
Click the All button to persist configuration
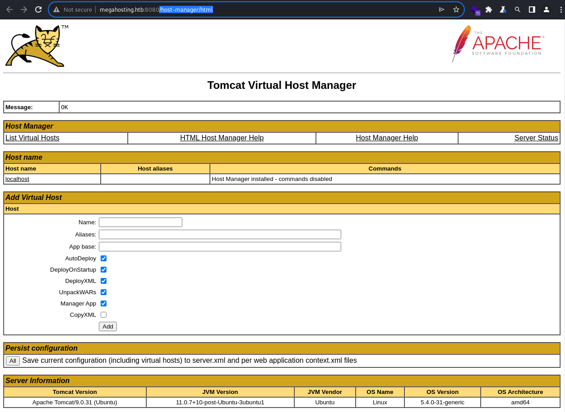13,361
